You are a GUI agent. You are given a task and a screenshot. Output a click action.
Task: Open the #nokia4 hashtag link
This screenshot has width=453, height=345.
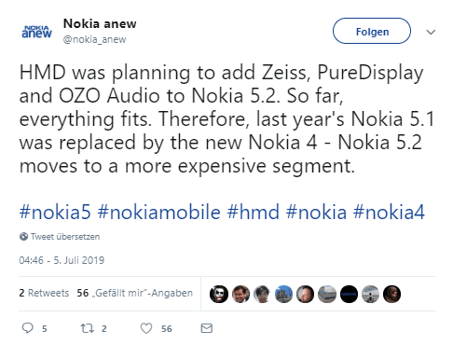[x=389, y=213]
